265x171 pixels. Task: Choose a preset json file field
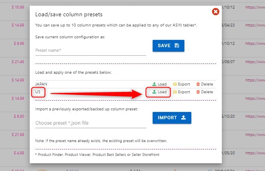(x=91, y=123)
